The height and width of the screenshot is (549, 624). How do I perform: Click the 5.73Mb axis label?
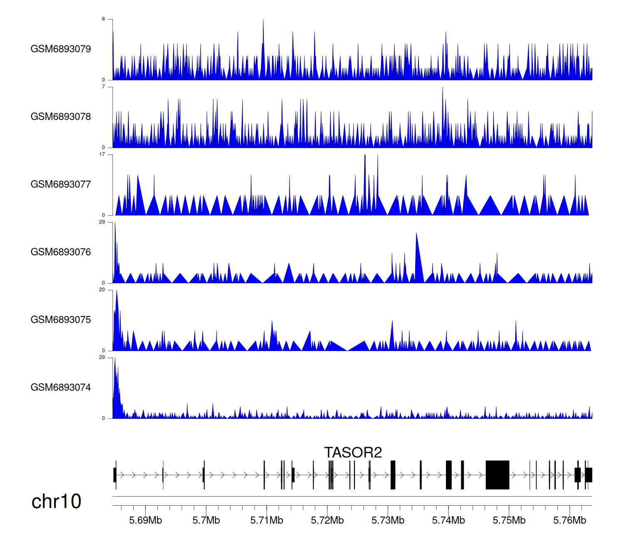388,520
